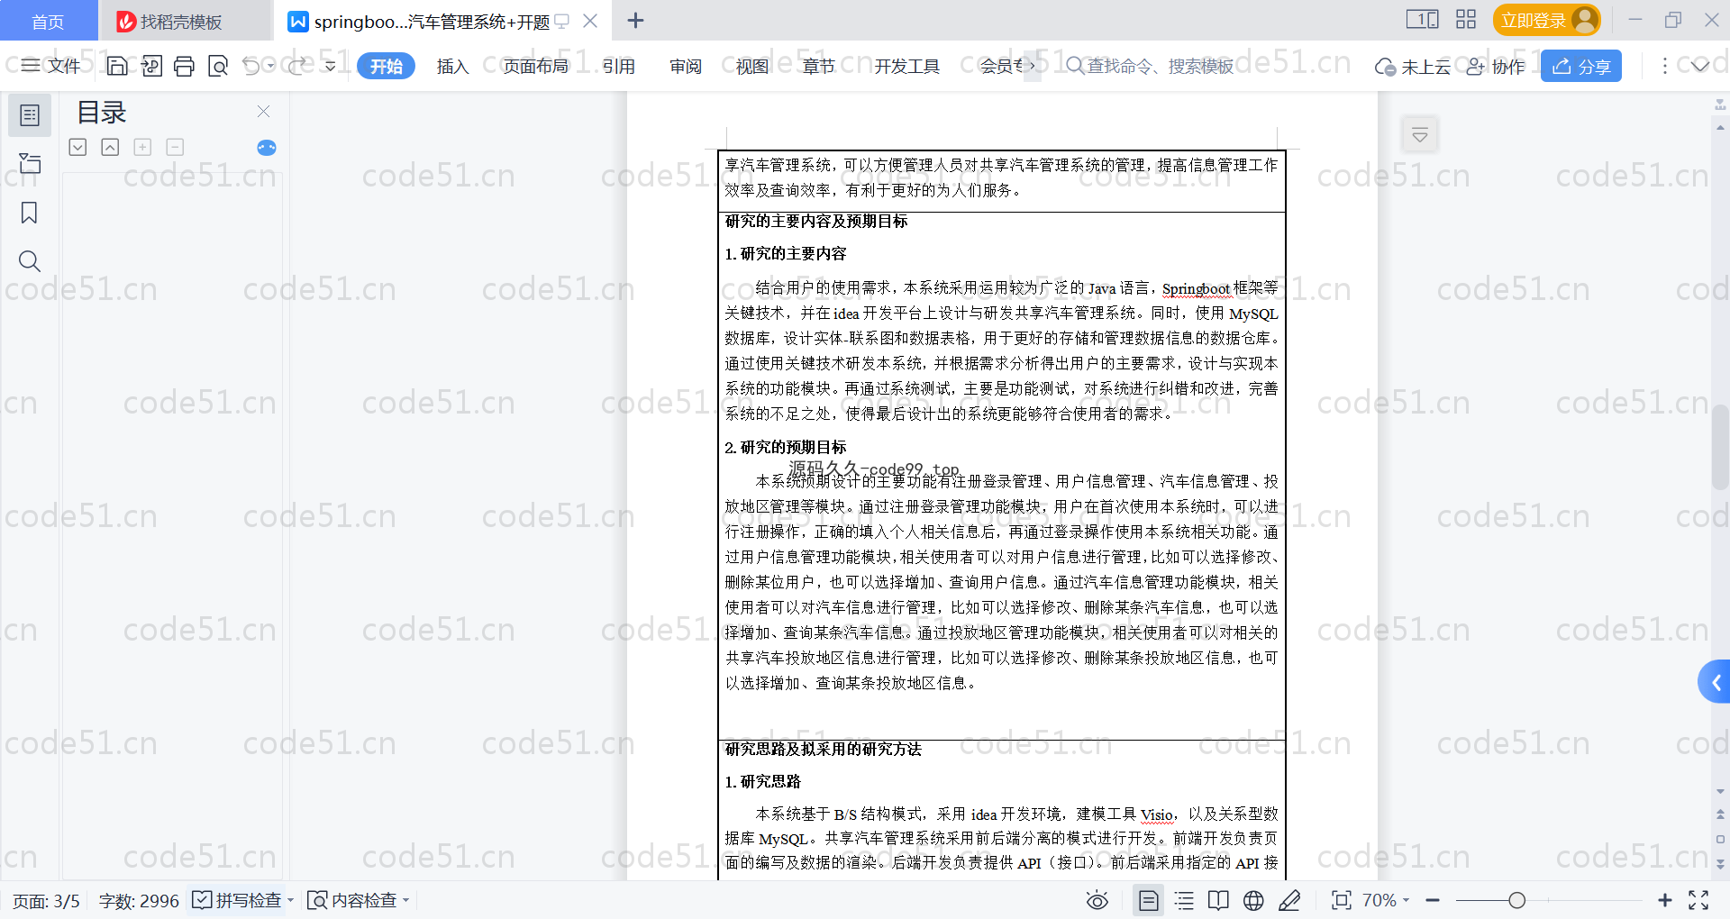Switch to the 首页 tab

48,21
